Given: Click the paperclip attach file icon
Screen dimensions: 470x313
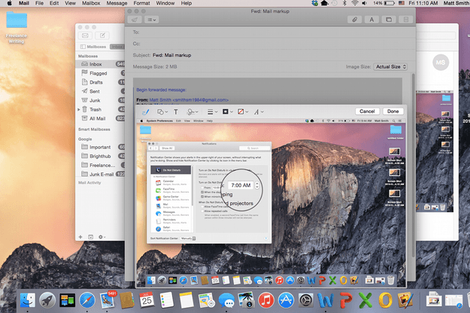Looking at the screenshot, I should click(354, 20).
